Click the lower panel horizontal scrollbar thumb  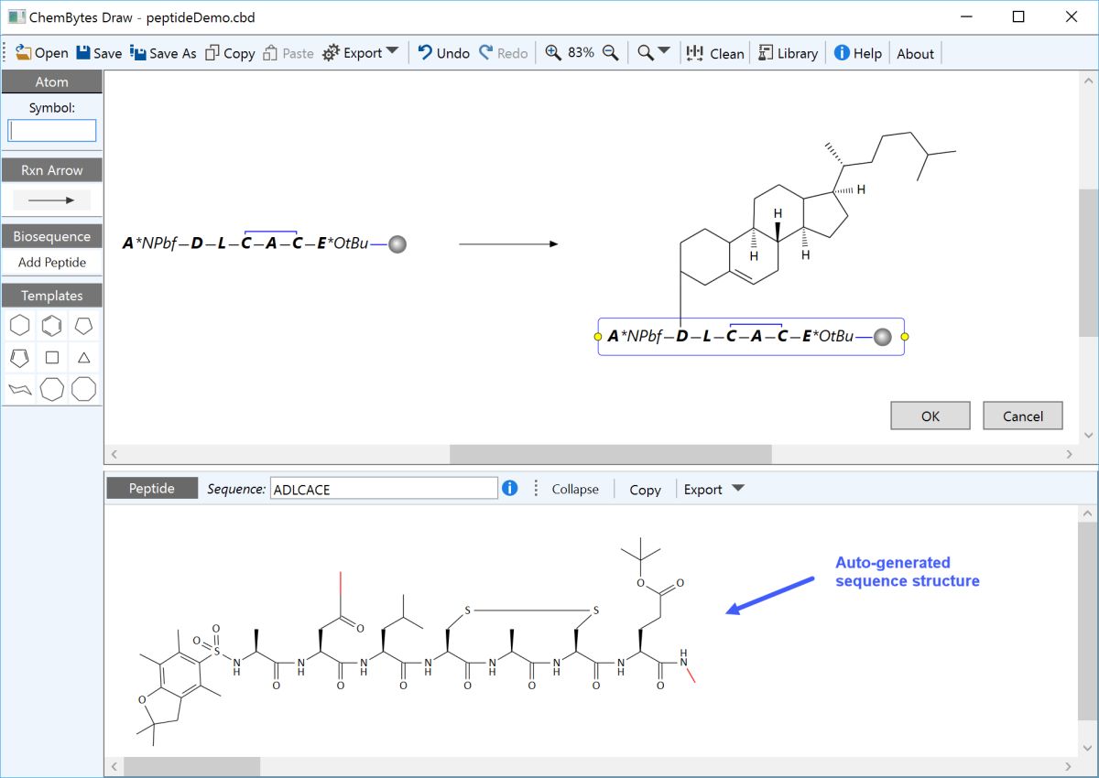click(192, 766)
